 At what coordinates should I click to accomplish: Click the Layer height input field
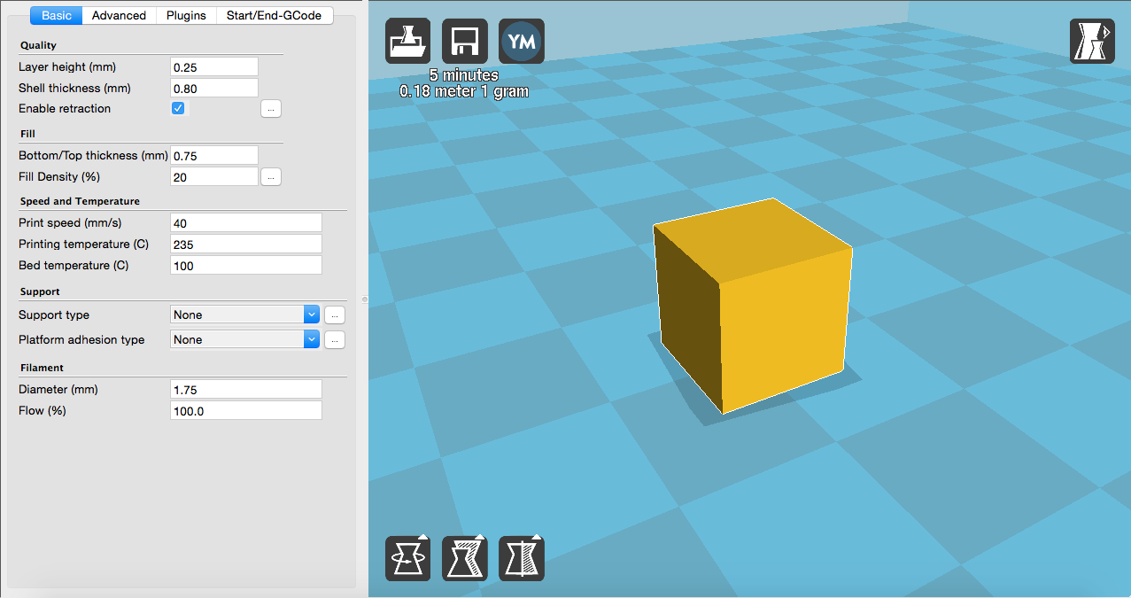coord(213,67)
